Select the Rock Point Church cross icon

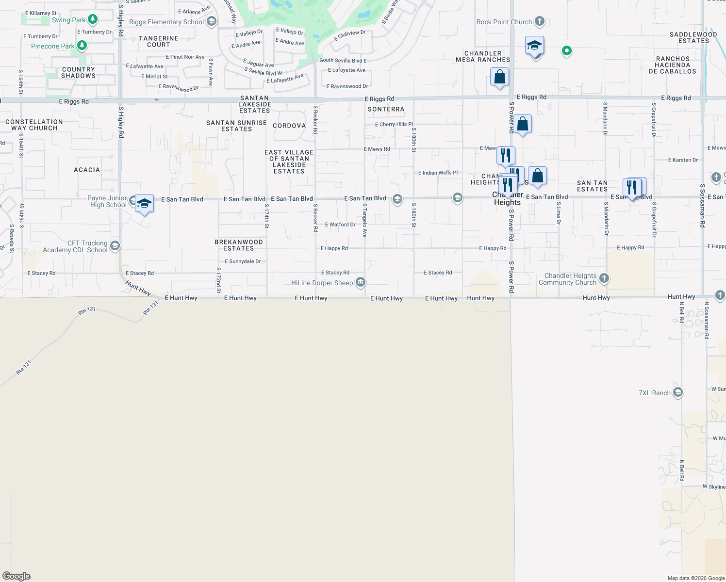coord(539,21)
